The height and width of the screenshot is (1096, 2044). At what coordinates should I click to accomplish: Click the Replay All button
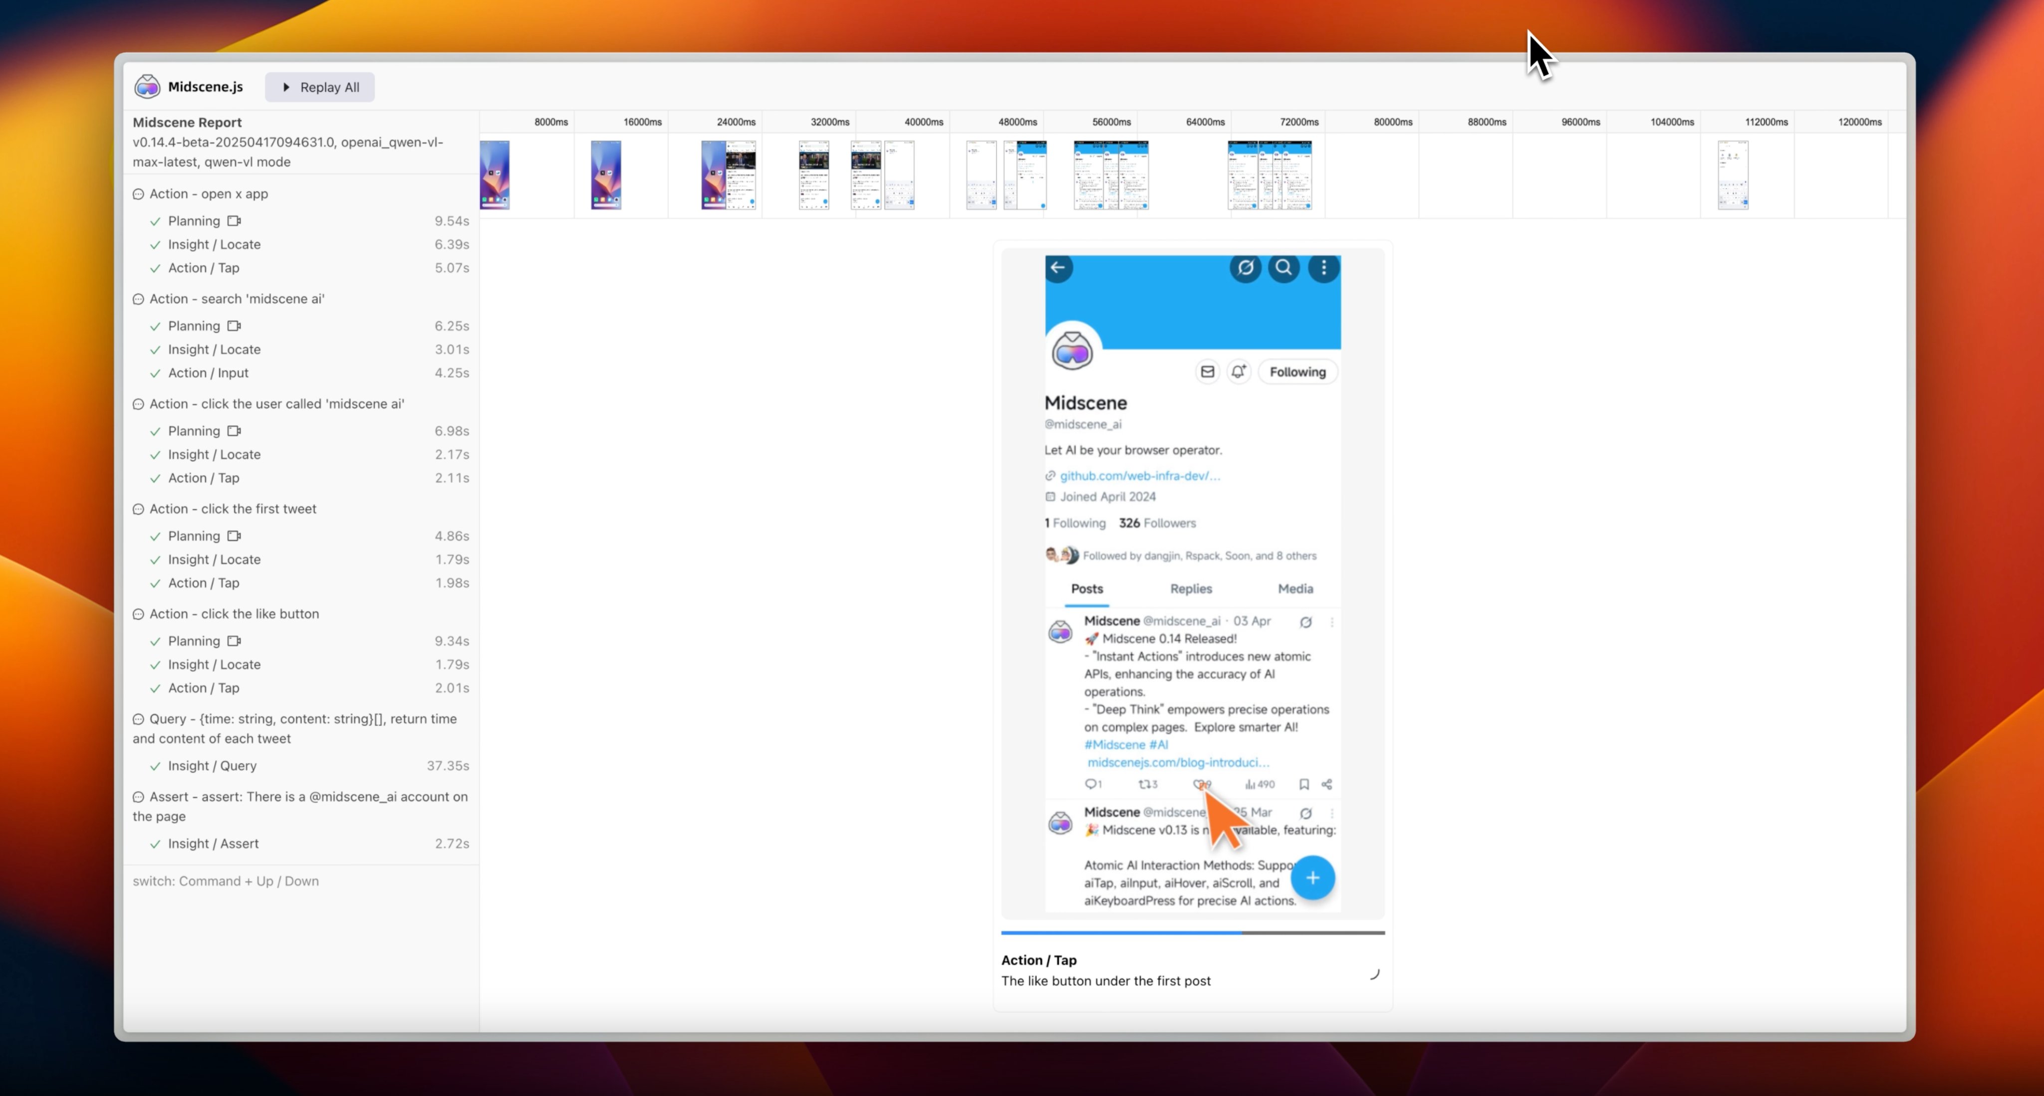click(320, 87)
